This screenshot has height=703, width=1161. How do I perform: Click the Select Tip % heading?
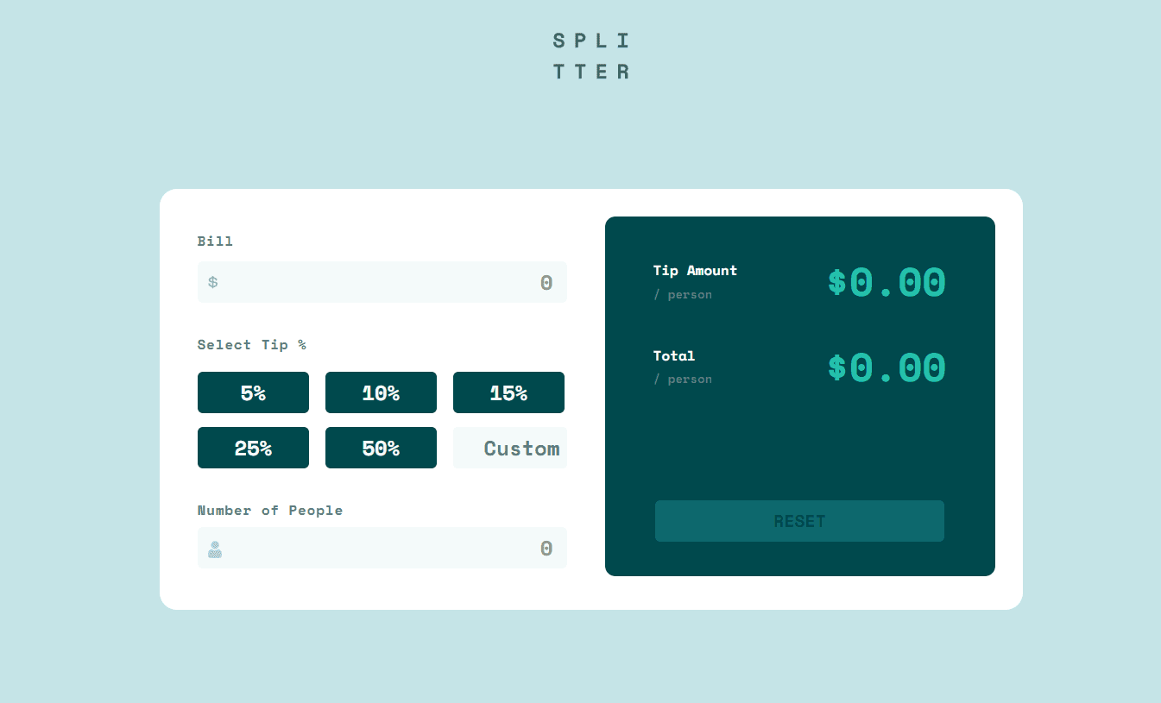coord(251,344)
